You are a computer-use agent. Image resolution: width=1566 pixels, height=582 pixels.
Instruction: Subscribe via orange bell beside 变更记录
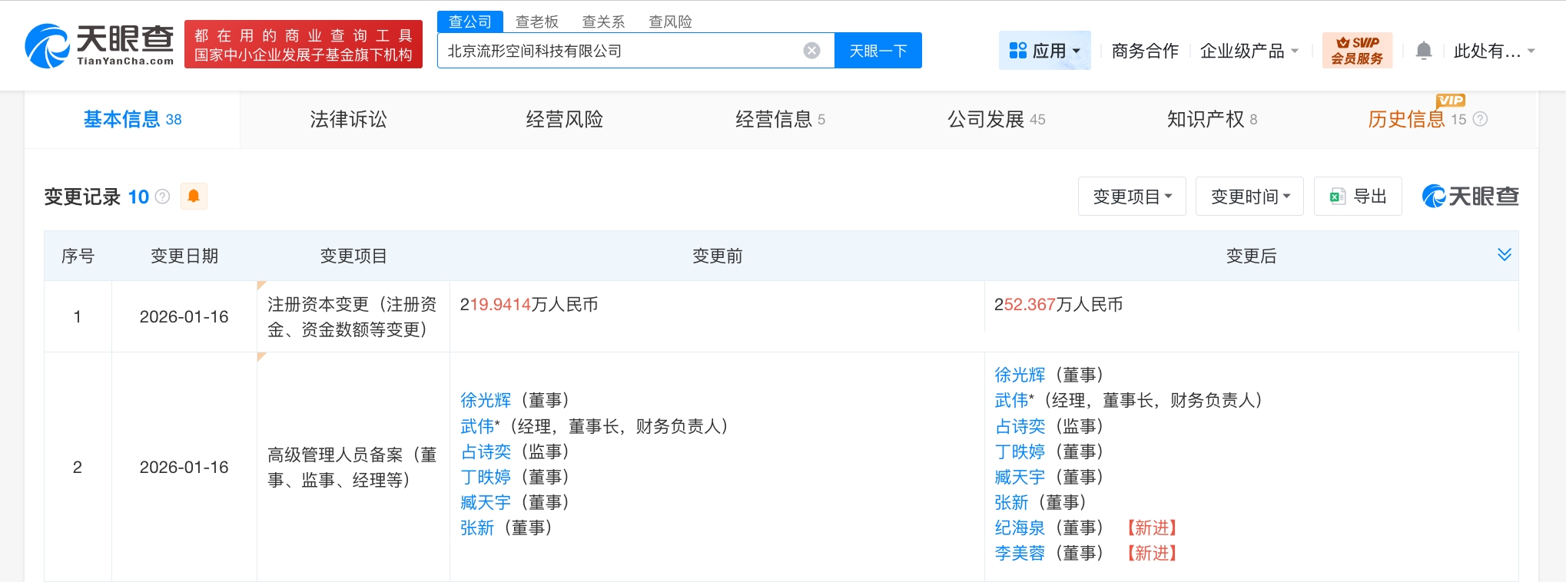[x=194, y=197]
